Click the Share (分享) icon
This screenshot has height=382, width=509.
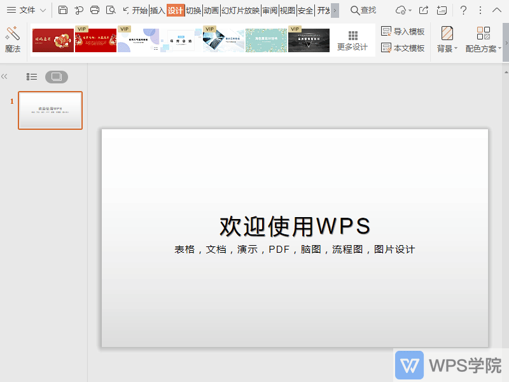pos(423,10)
